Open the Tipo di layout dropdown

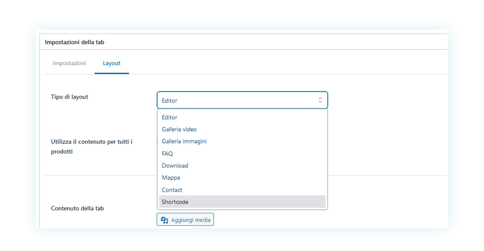coord(242,100)
